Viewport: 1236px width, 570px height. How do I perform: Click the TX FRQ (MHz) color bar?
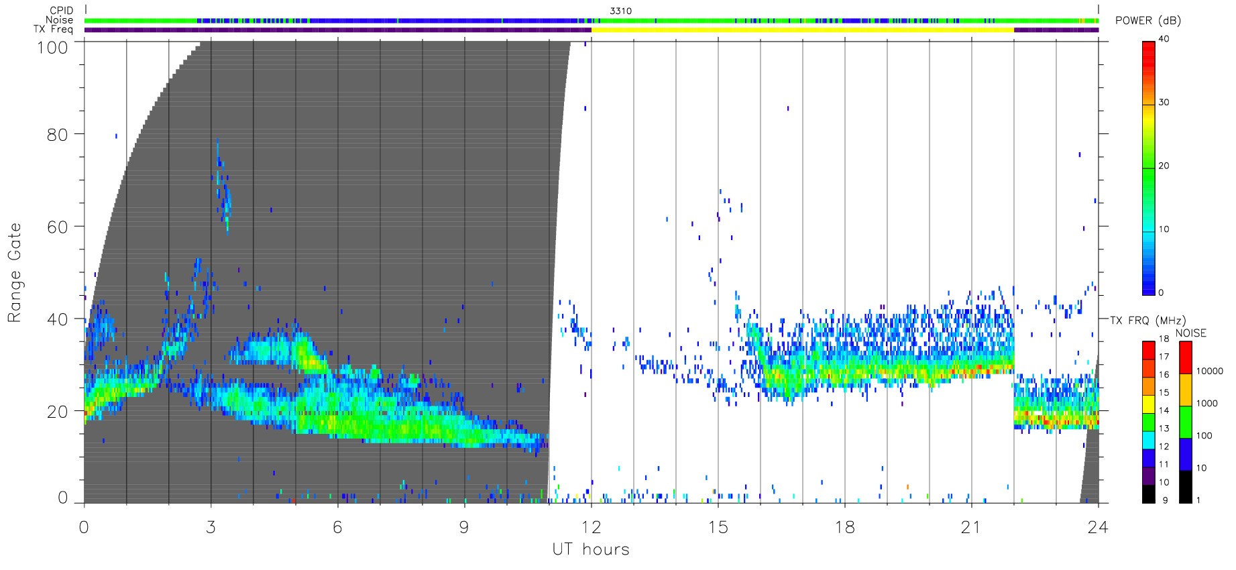pyautogui.click(x=1149, y=422)
